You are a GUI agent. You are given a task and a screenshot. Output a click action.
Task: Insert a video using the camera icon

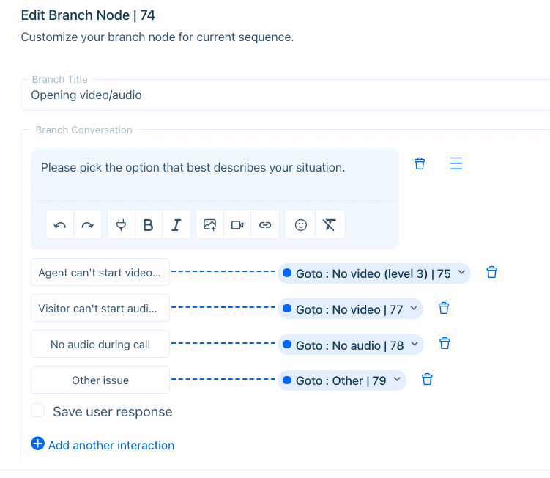(x=237, y=225)
